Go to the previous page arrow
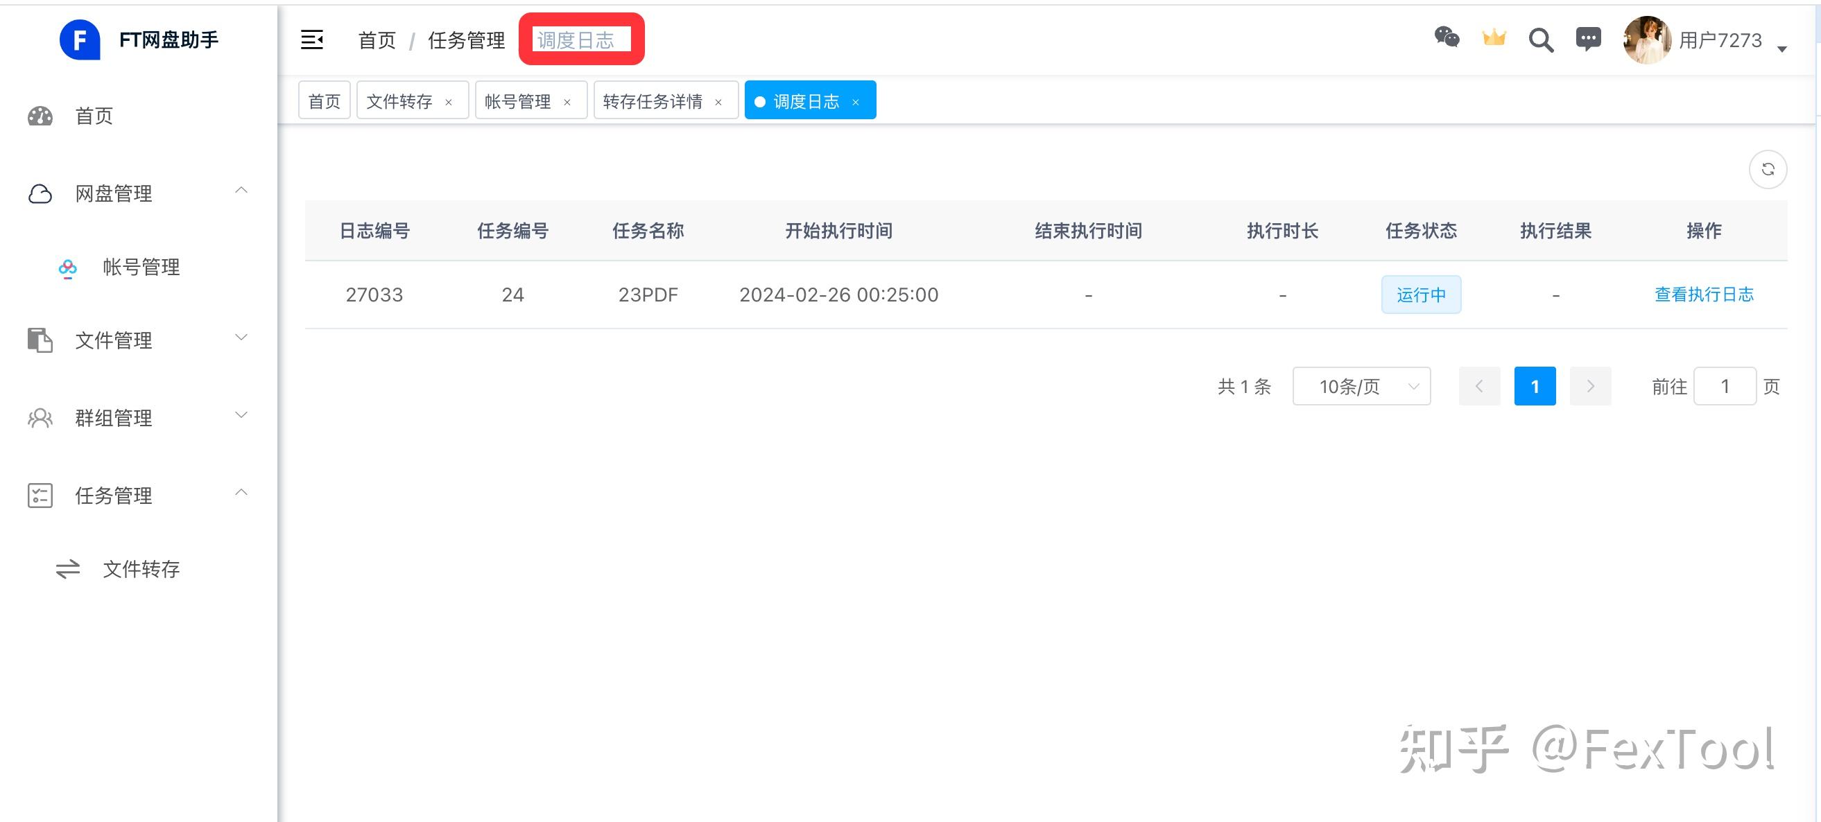 tap(1480, 386)
